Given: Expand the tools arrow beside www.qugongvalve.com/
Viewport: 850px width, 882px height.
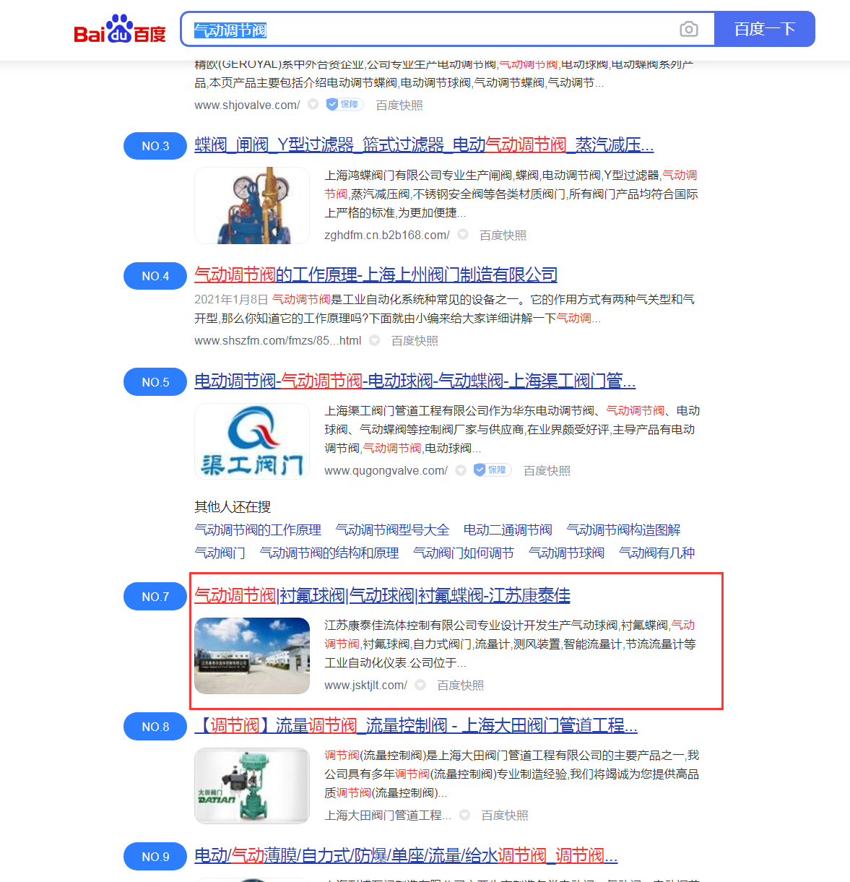Looking at the screenshot, I should [461, 470].
